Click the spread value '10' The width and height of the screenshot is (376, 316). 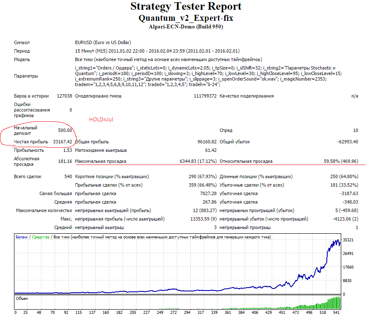pos(356,130)
